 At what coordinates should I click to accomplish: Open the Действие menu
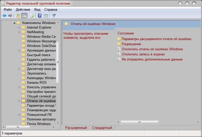(x=23, y=10)
